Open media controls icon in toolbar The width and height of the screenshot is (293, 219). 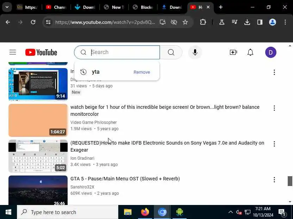click(x=235, y=22)
